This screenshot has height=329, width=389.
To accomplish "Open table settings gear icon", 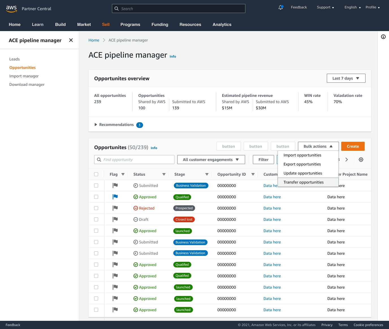I will [361, 160].
